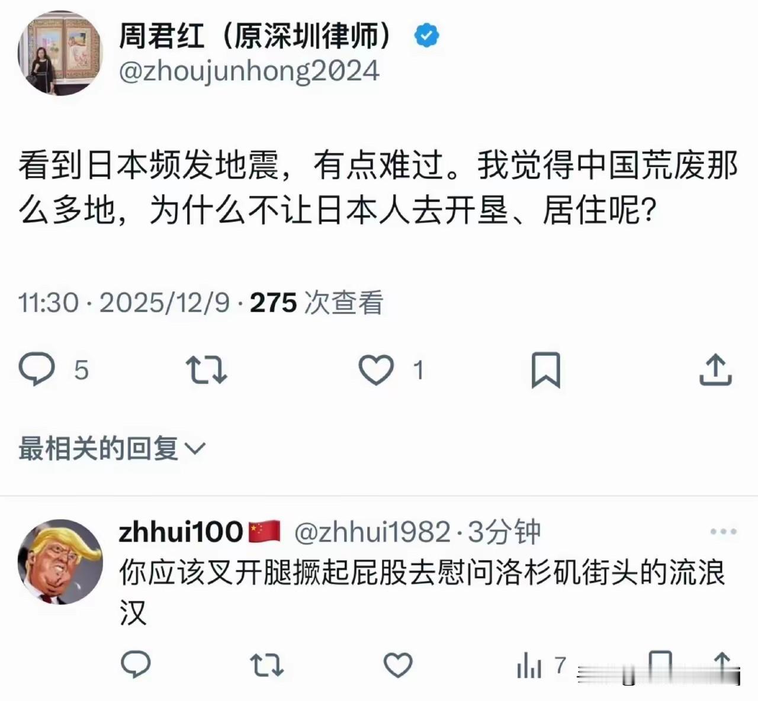Reply to 周君红's tweet
758x701 pixels.
[38, 369]
